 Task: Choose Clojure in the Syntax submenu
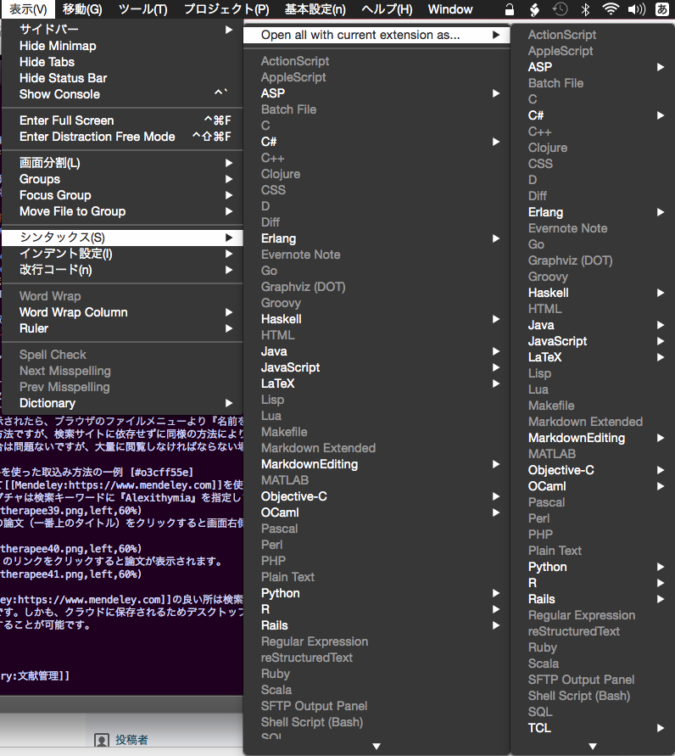click(377, 174)
